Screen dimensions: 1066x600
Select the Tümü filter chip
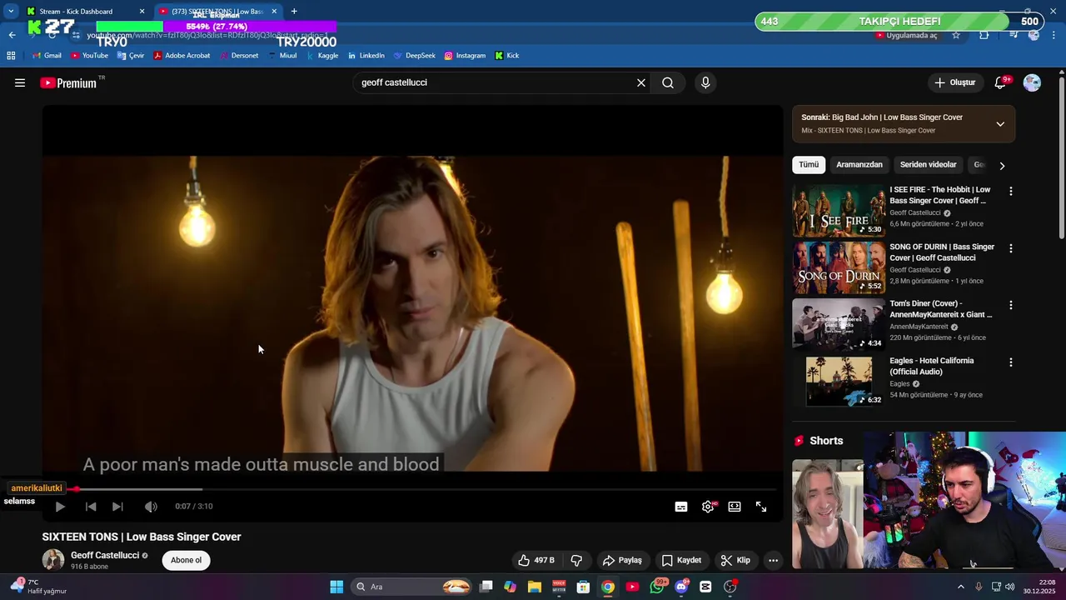pos(809,165)
